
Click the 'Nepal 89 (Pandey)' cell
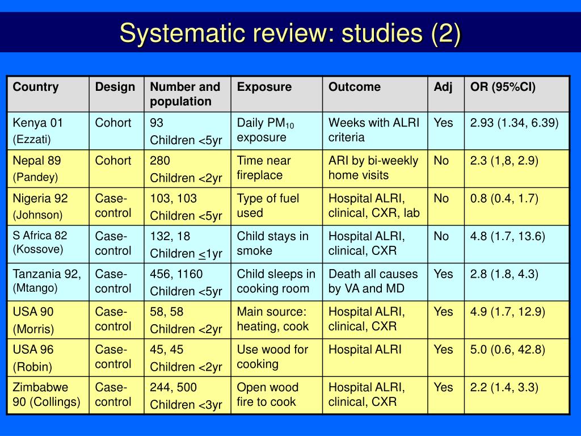[48, 169]
